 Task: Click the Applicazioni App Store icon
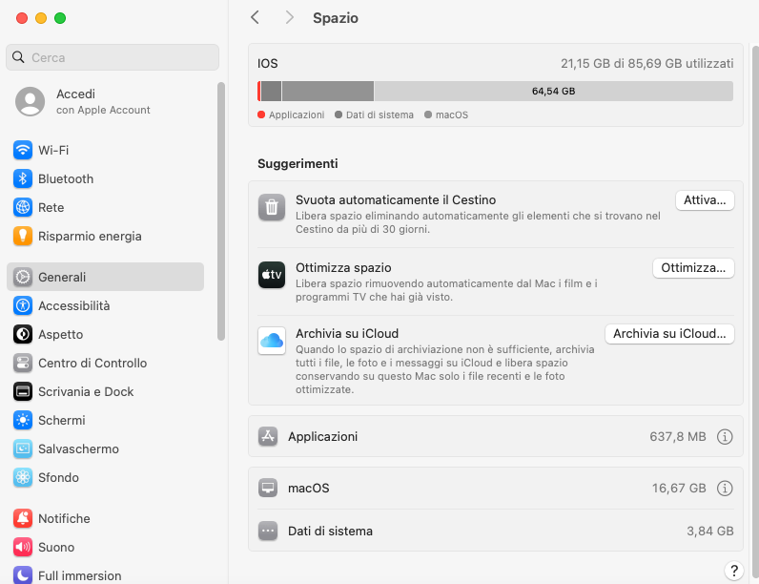tap(268, 436)
